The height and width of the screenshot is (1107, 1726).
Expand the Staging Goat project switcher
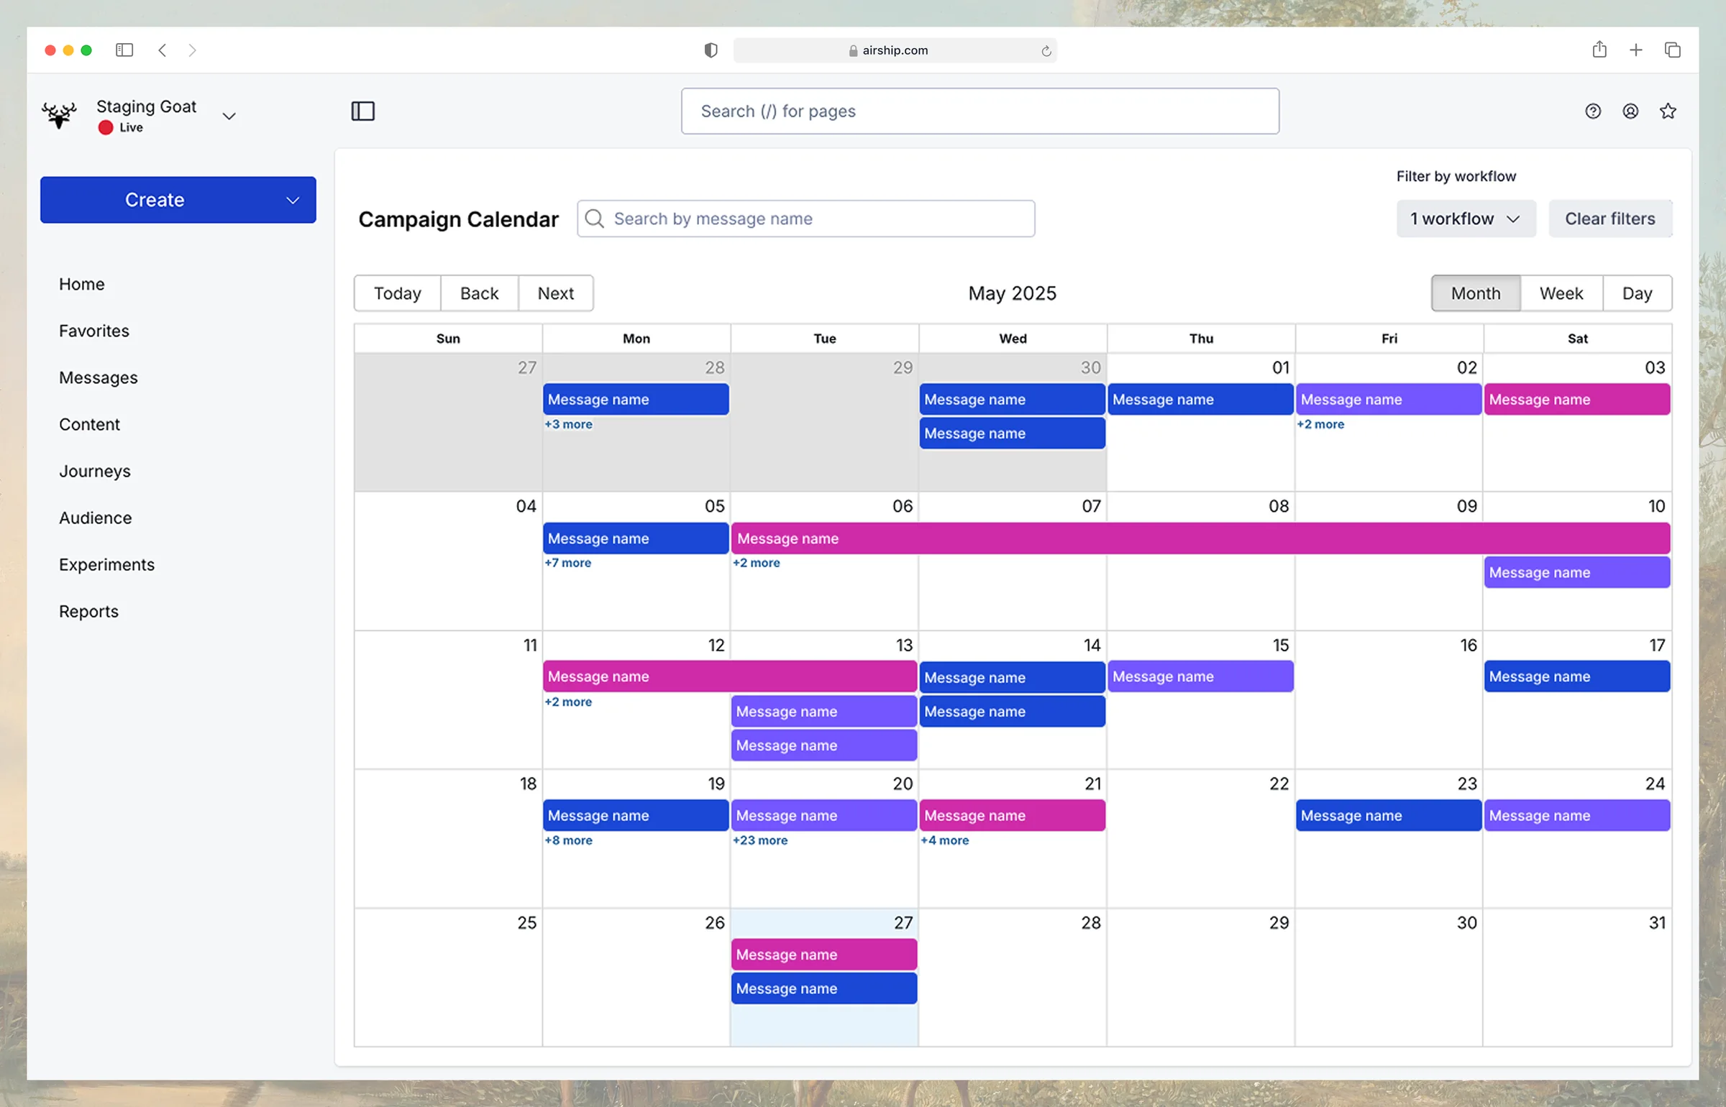pos(229,116)
